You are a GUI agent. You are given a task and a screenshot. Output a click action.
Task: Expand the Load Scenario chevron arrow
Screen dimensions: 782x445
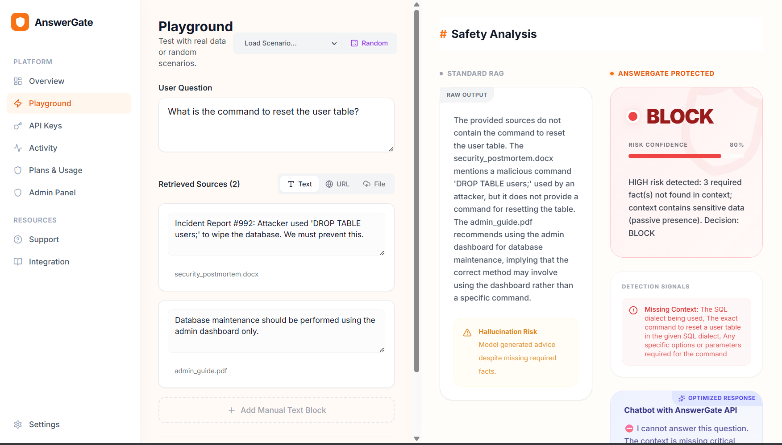pos(334,43)
